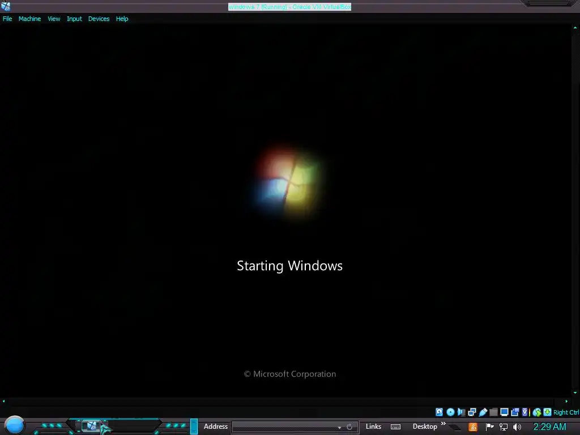The height and width of the screenshot is (435, 580).
Task: Click the video capture status icon
Action: click(515, 412)
